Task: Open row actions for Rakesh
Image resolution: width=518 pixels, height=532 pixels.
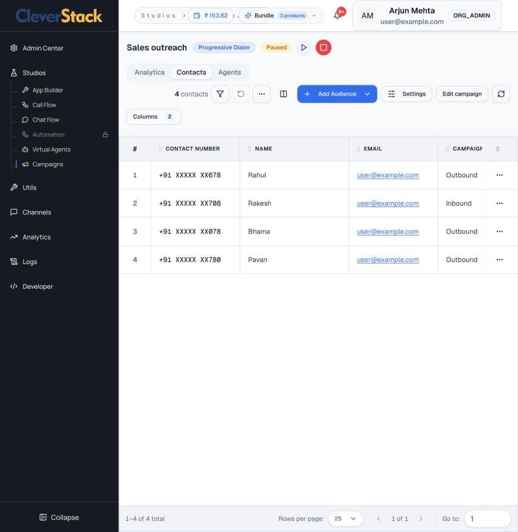Action: (x=499, y=203)
